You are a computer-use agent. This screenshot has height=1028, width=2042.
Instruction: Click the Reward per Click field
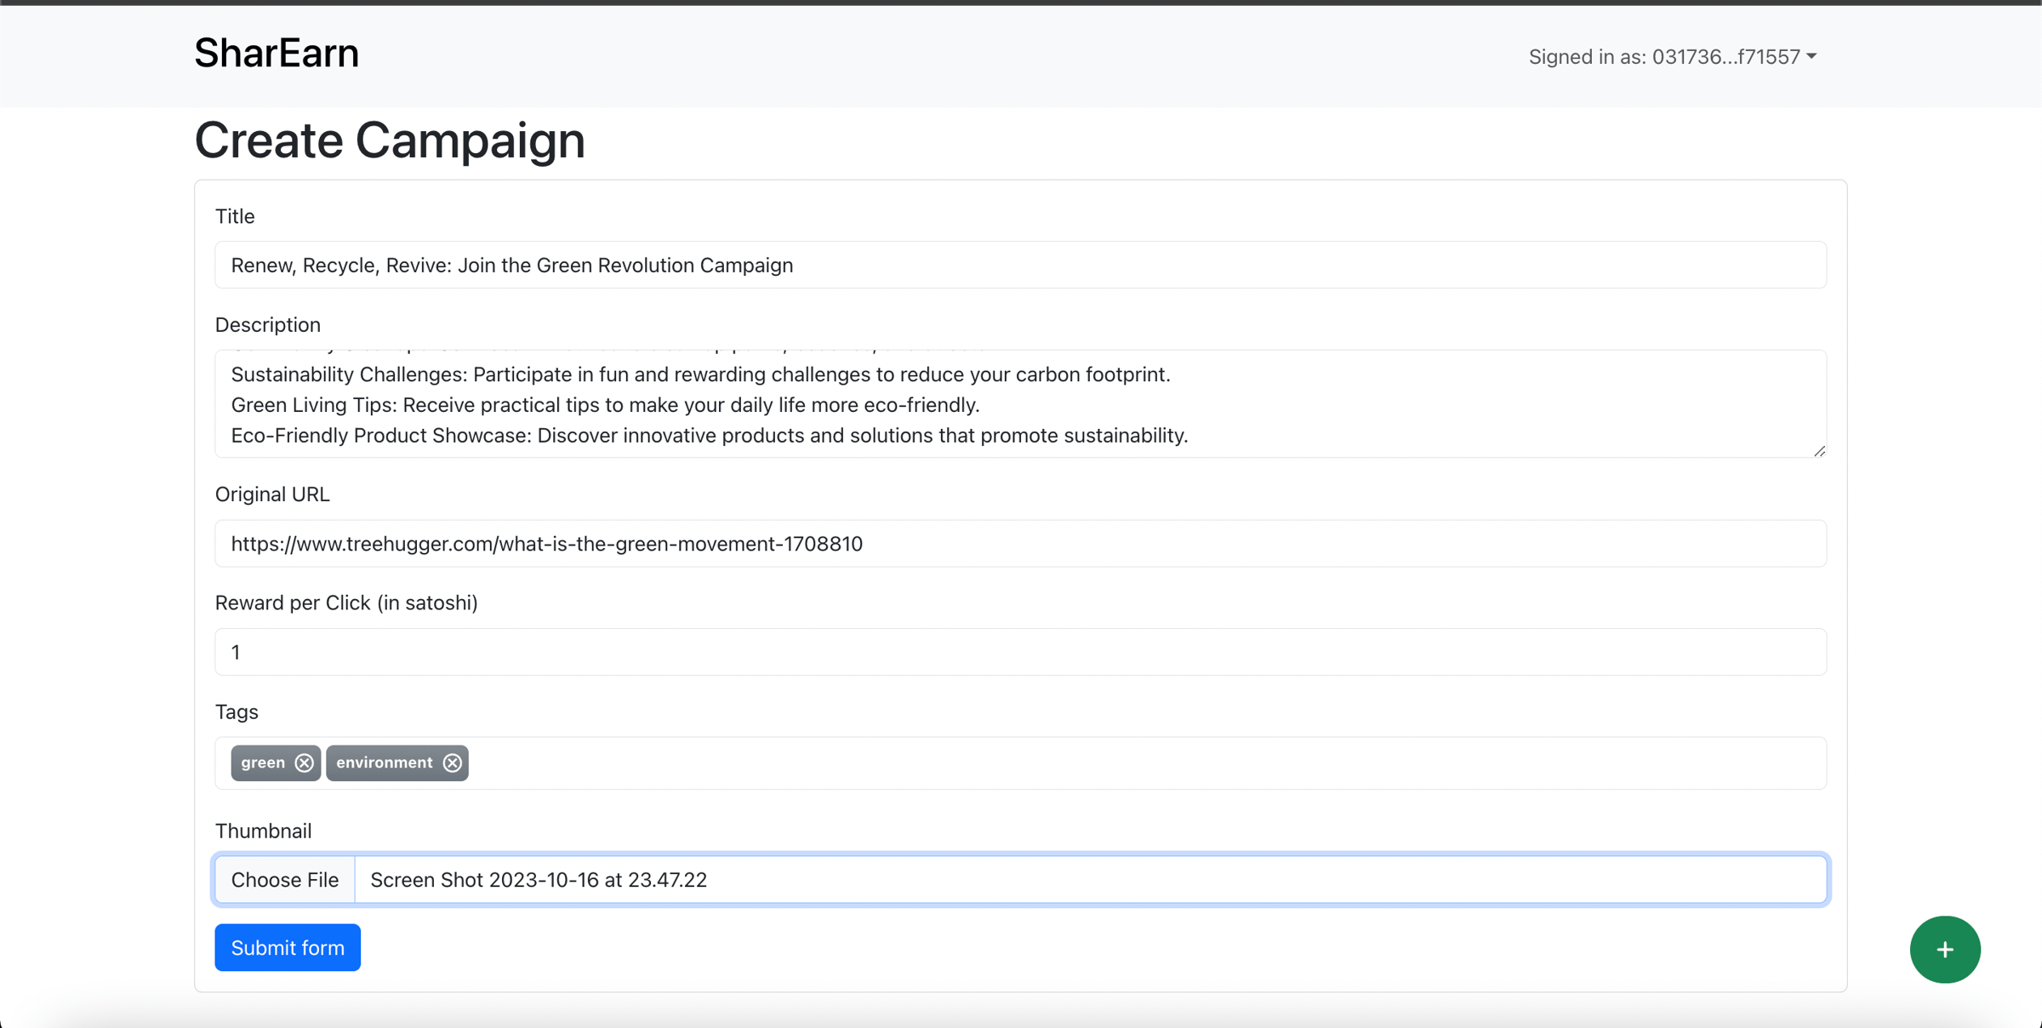point(1020,652)
